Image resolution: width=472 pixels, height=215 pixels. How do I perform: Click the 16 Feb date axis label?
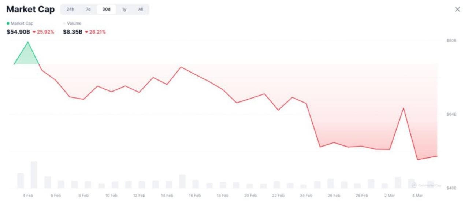click(x=195, y=196)
